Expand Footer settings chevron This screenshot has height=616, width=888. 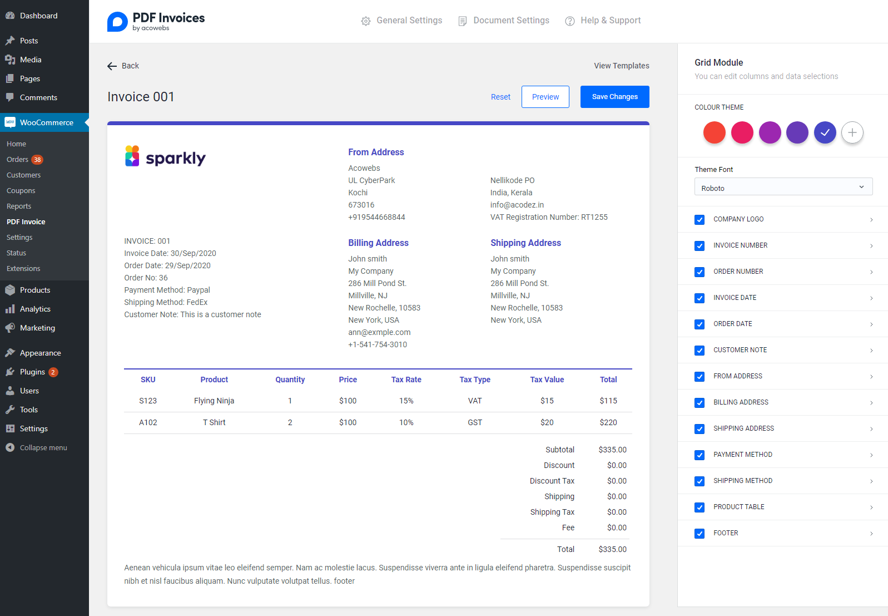pos(871,534)
